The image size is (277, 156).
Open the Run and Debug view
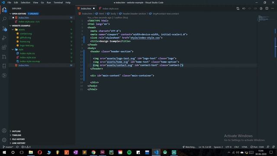coord(4,38)
